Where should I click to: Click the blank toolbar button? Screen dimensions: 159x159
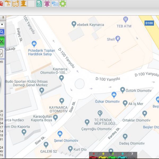tap(31, 4)
